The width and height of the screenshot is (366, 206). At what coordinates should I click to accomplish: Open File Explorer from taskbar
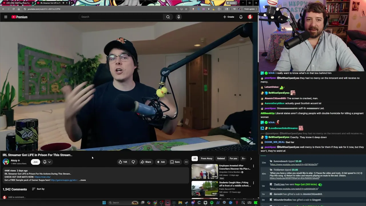[180, 203]
